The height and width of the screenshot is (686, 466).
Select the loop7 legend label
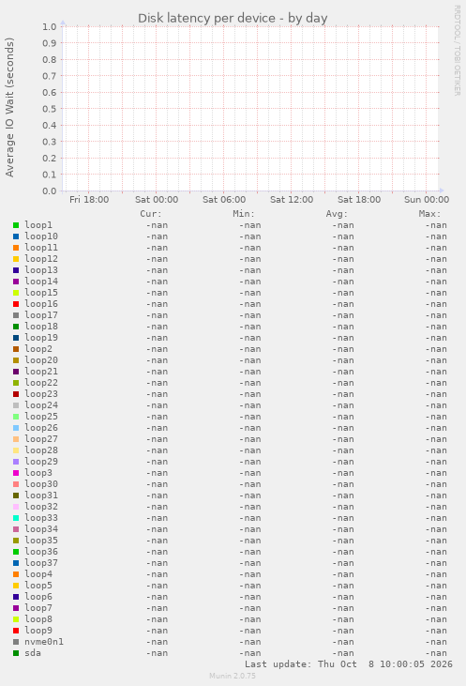(38, 608)
